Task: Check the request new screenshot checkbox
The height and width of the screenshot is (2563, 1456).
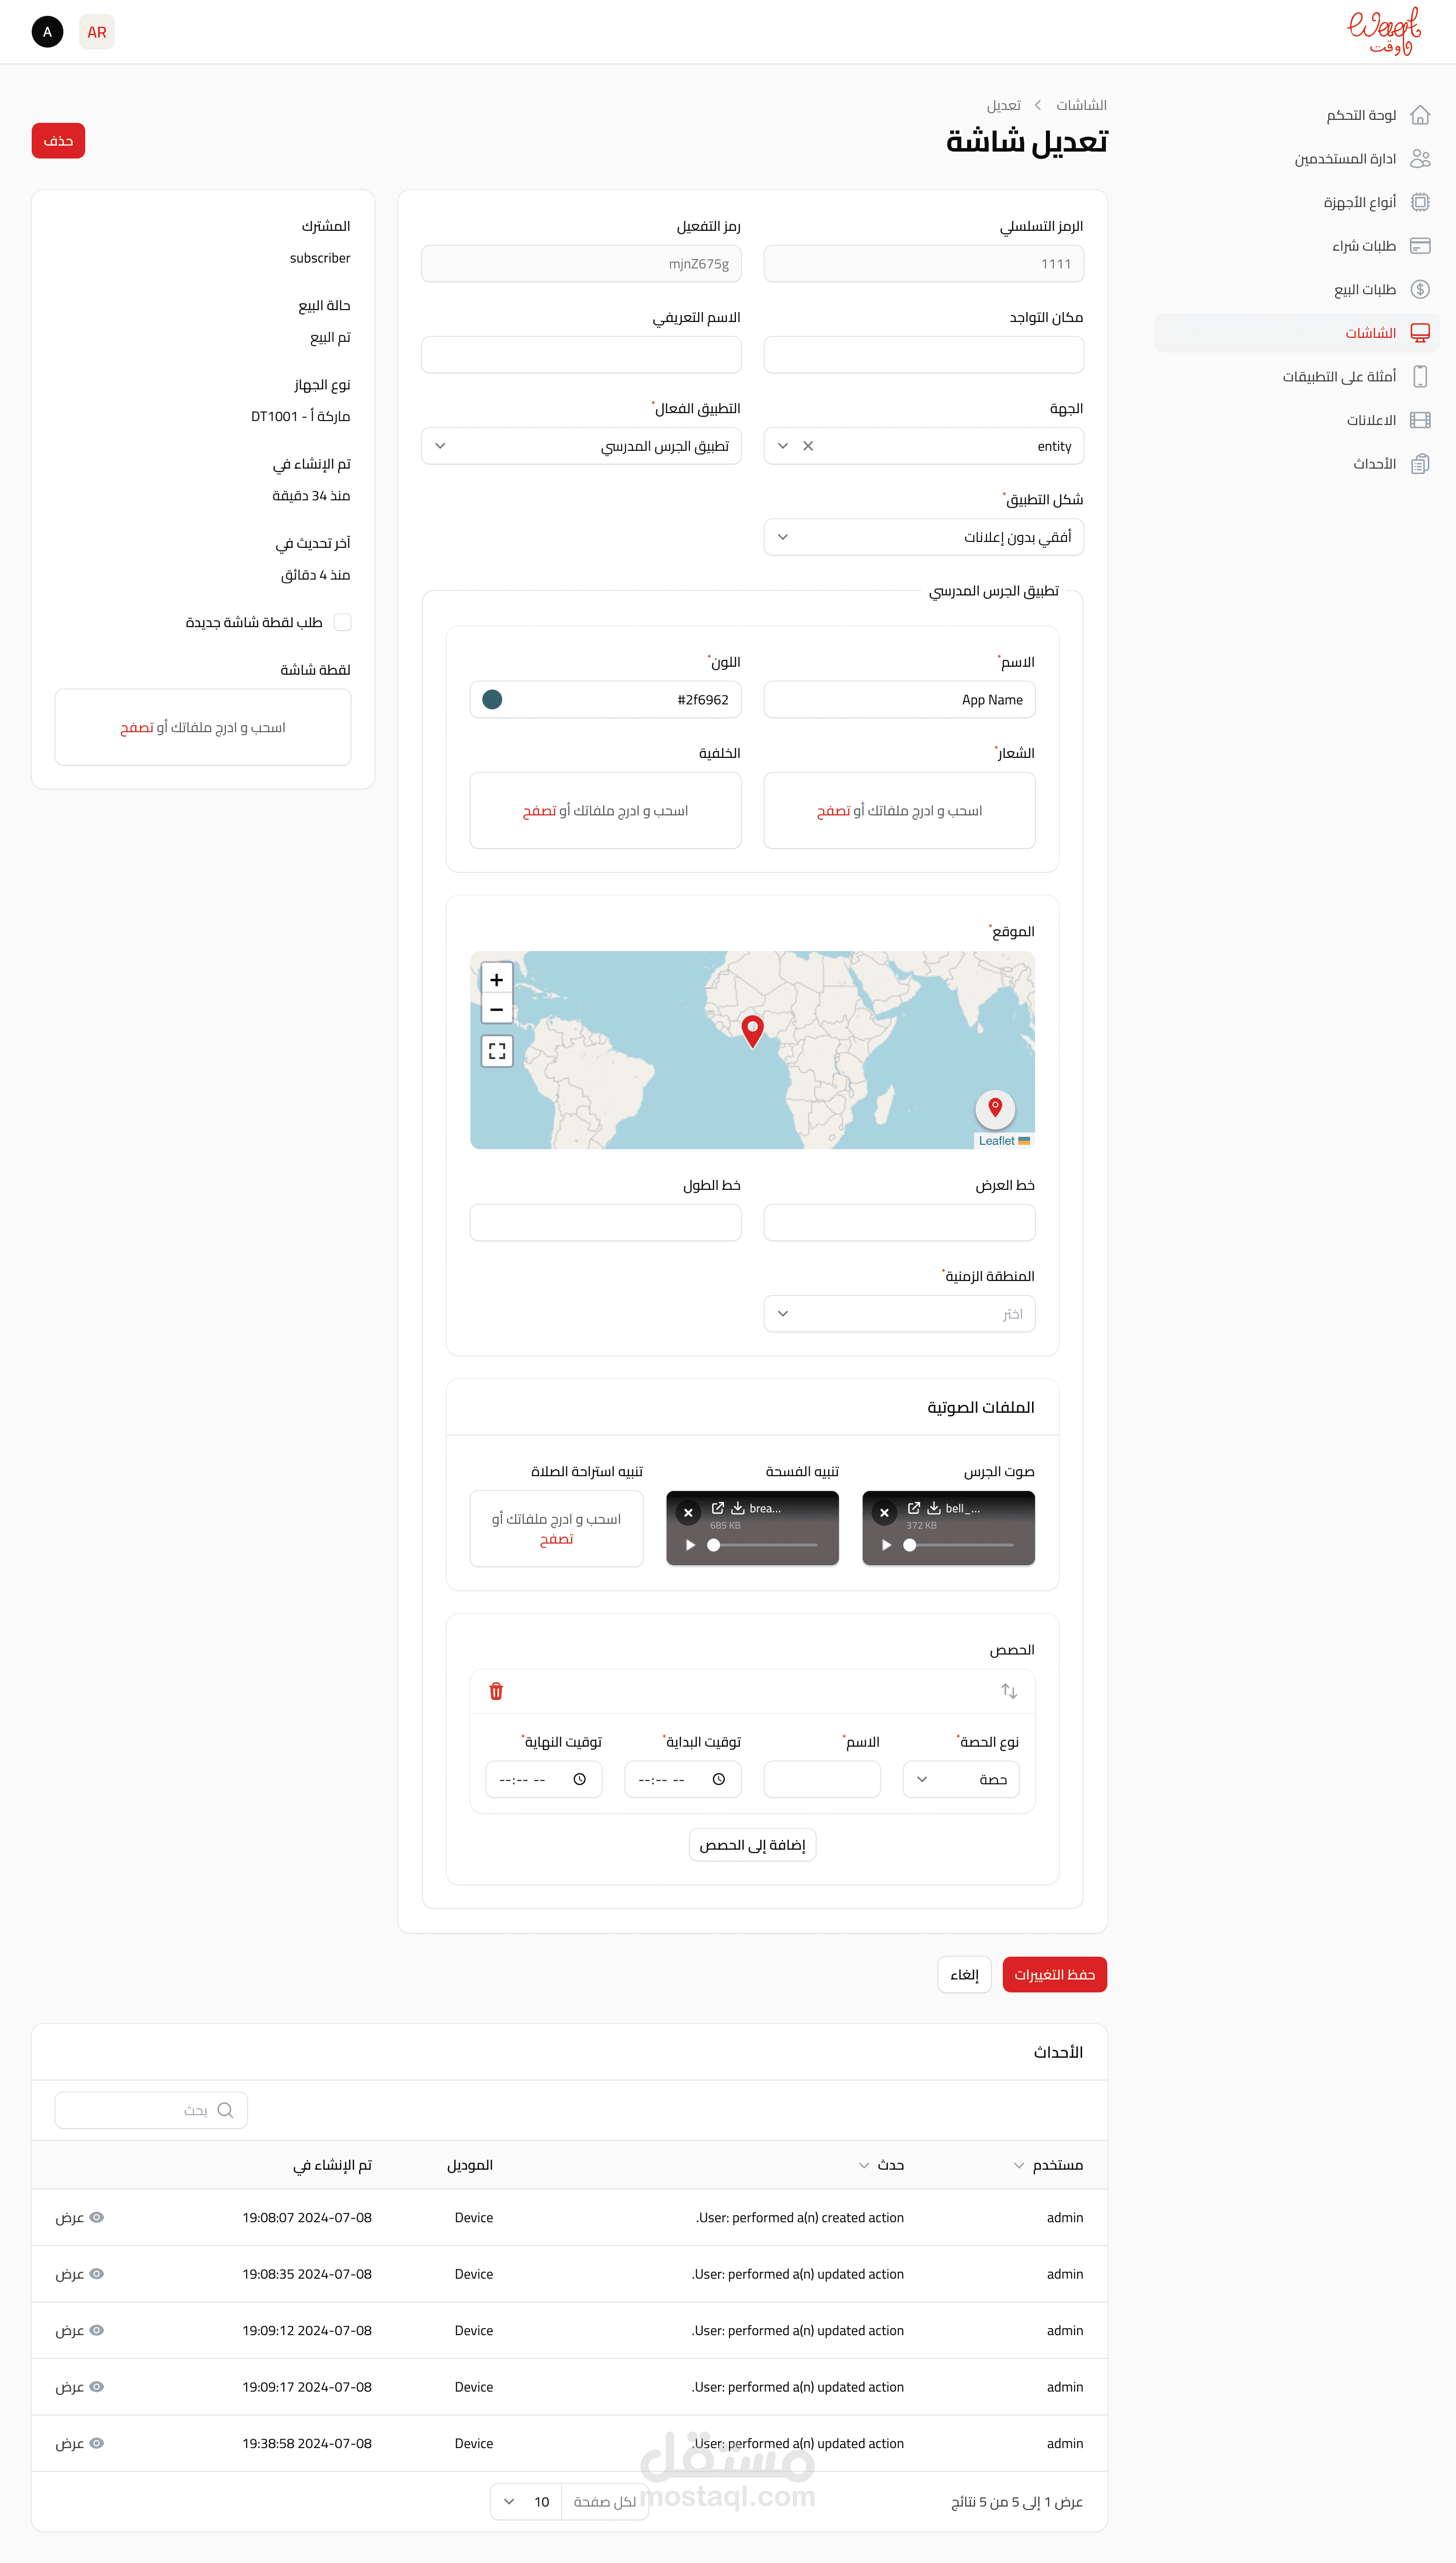Action: point(343,622)
